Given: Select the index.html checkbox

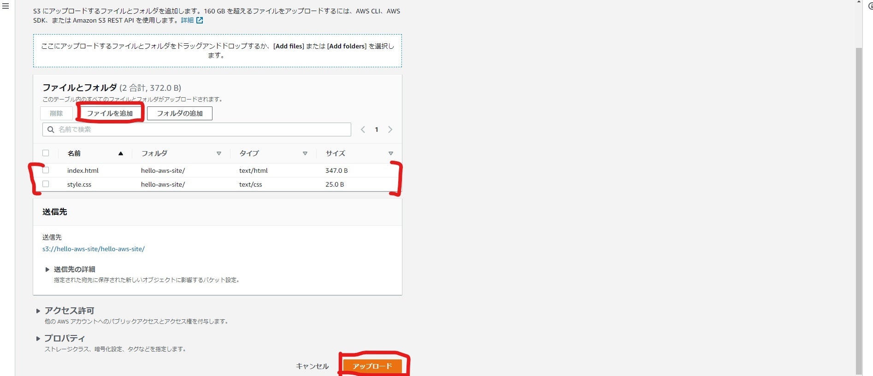Looking at the screenshot, I should pos(46,170).
